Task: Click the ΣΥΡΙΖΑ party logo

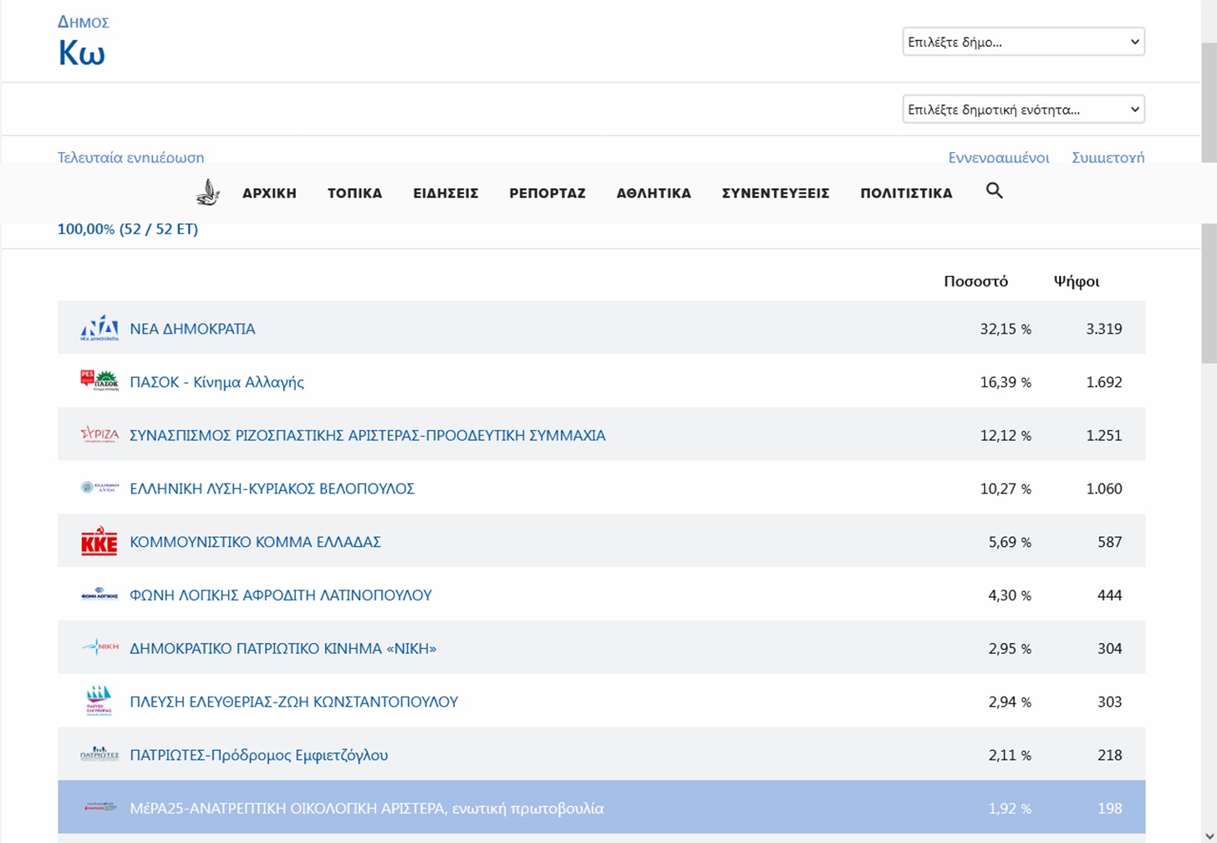Action: 99,435
